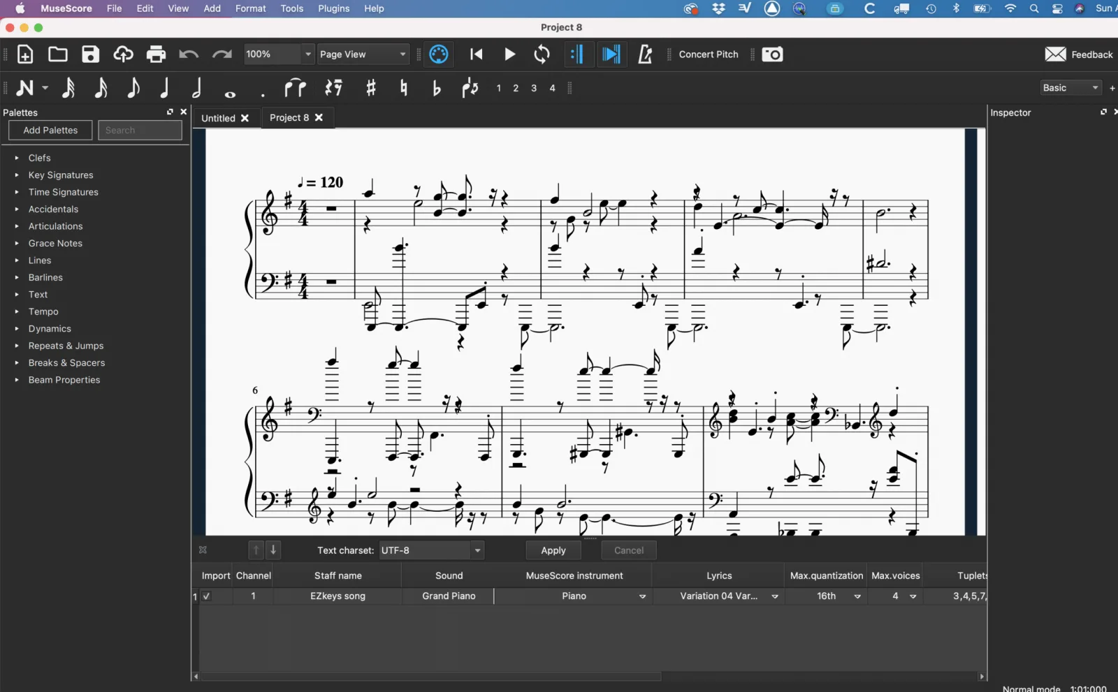
Task: Select the 16th note duration
Action: pos(101,88)
